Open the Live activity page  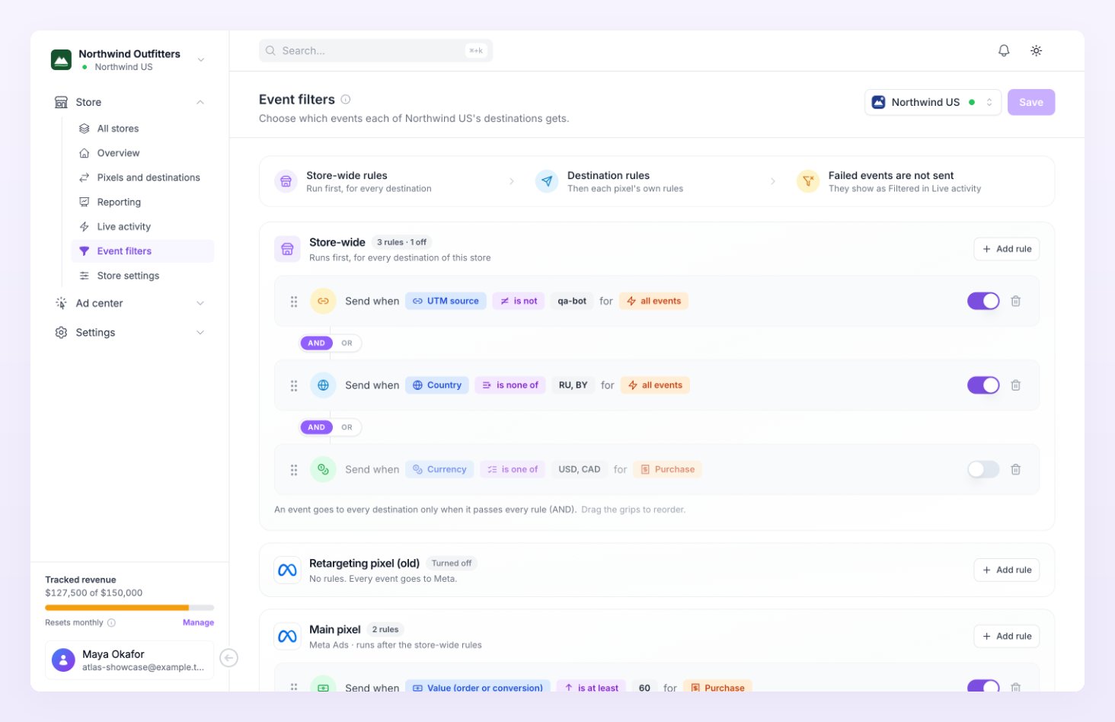142,226
